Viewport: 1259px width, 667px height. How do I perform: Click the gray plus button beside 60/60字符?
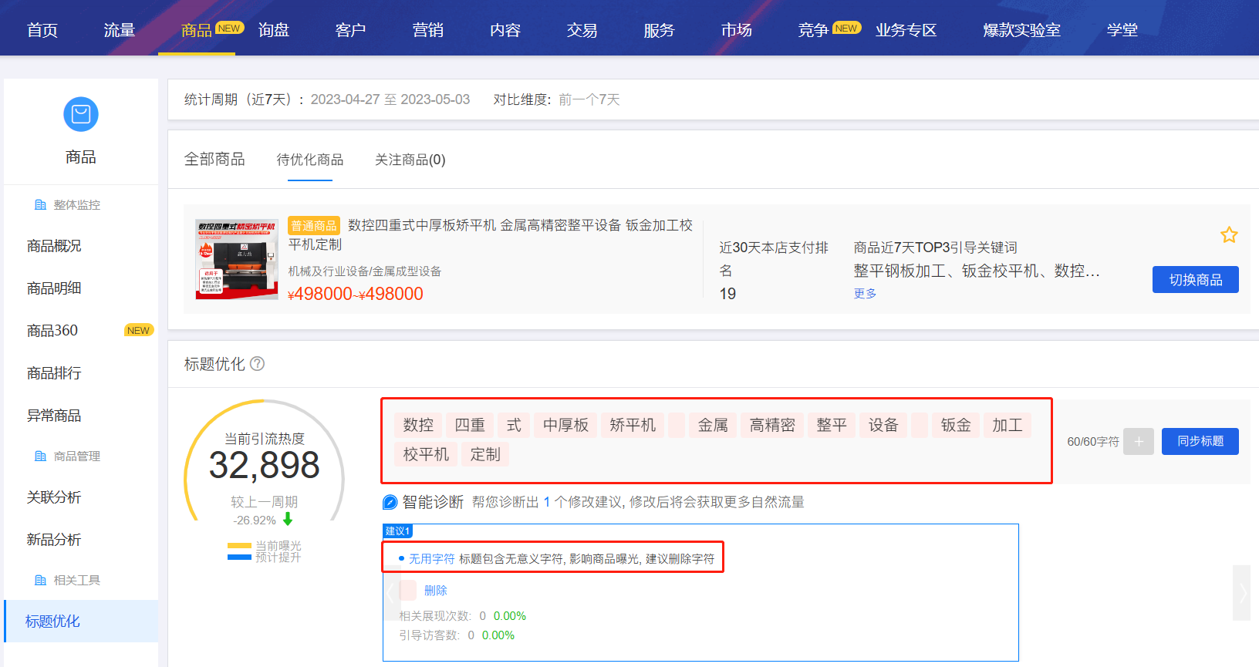(x=1138, y=442)
